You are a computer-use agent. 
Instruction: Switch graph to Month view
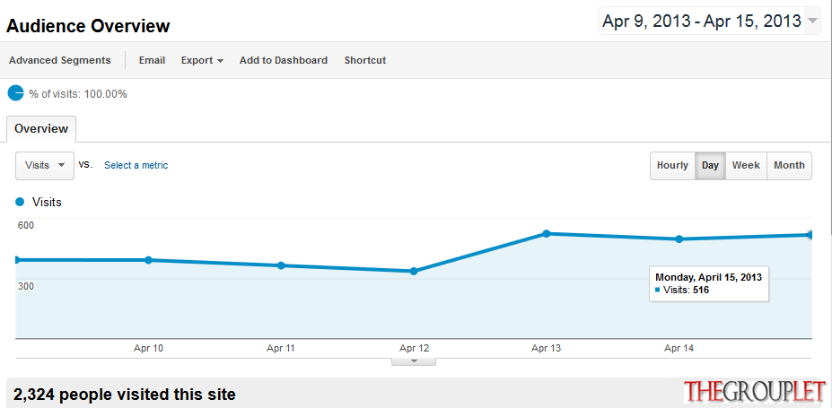pyautogui.click(x=789, y=165)
